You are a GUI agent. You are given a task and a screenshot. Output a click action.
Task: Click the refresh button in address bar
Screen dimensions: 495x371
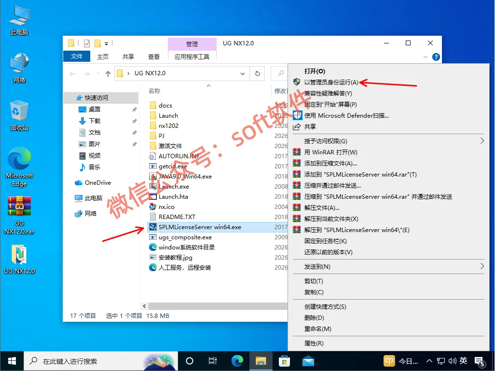point(257,73)
